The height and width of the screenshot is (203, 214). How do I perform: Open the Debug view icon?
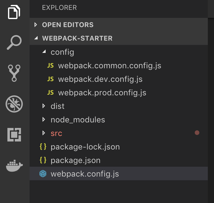tap(14, 103)
